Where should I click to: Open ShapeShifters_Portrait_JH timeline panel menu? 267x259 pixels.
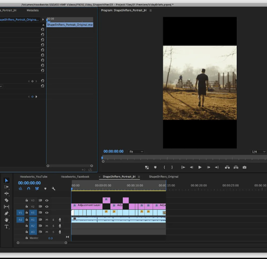139,177
